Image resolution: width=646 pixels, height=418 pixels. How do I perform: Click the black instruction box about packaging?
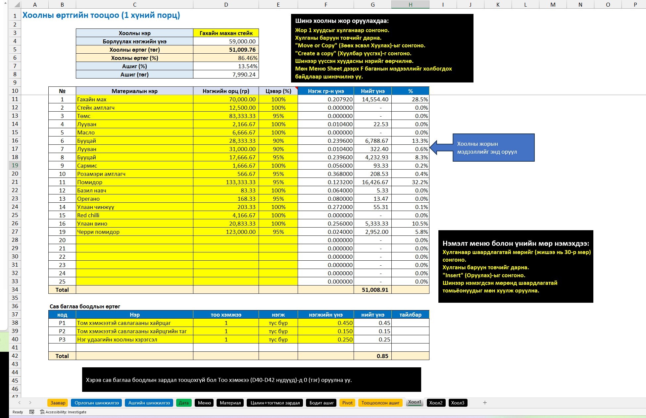tap(252, 380)
